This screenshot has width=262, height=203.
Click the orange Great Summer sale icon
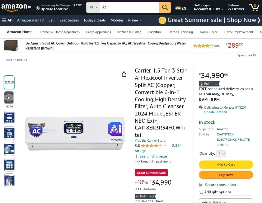pos(162,20)
